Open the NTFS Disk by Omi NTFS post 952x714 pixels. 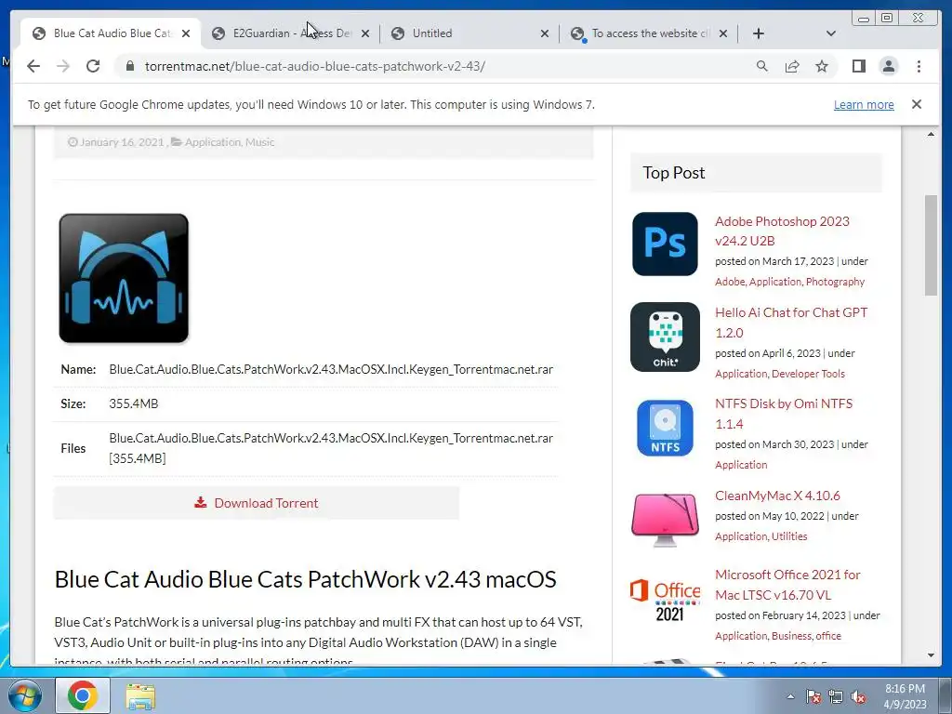(x=783, y=414)
